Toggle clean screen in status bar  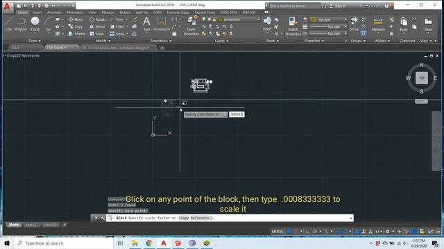tap(430, 232)
